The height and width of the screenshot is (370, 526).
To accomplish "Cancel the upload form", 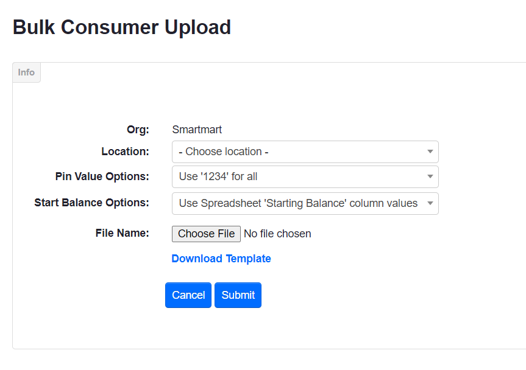I will tap(188, 295).
